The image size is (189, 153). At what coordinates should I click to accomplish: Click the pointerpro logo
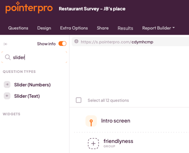(x=29, y=8)
